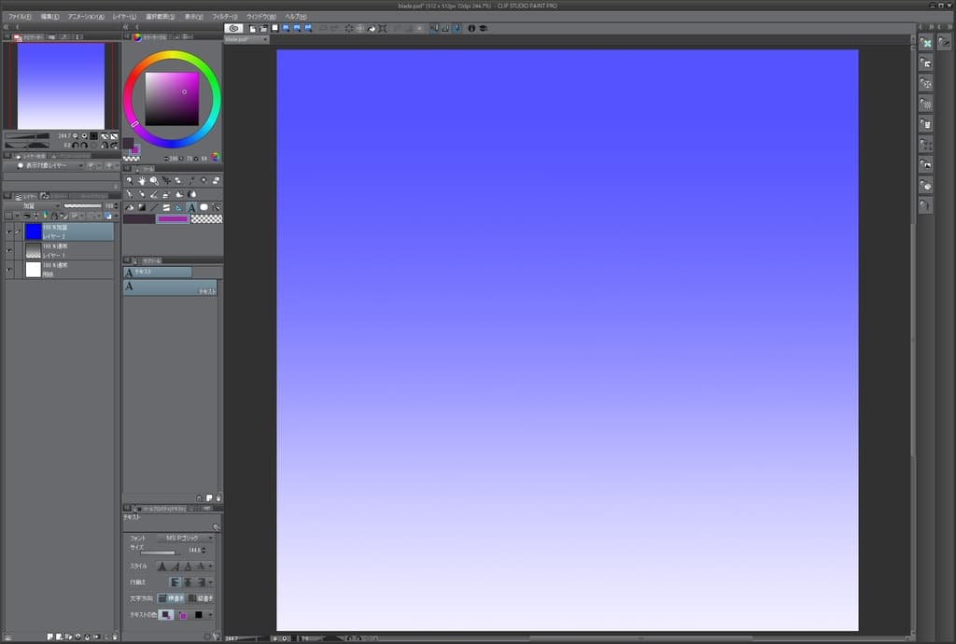Choose 縦書き vertical text direction

tap(201, 598)
